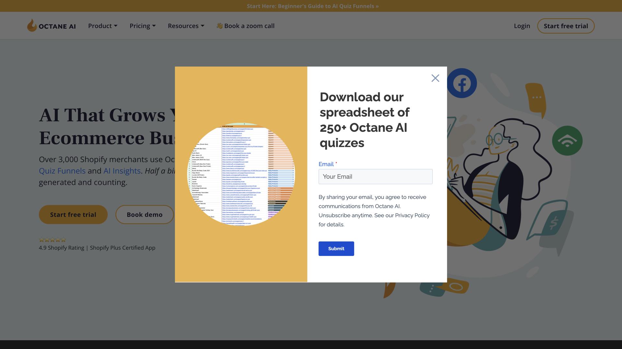Click the Facebook circle icon
Image resolution: width=622 pixels, height=349 pixels.
462,83
